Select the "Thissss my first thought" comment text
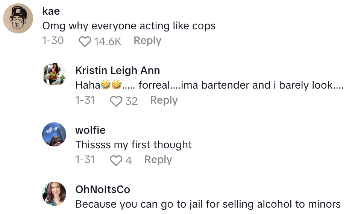355x214 pixels. click(134, 145)
